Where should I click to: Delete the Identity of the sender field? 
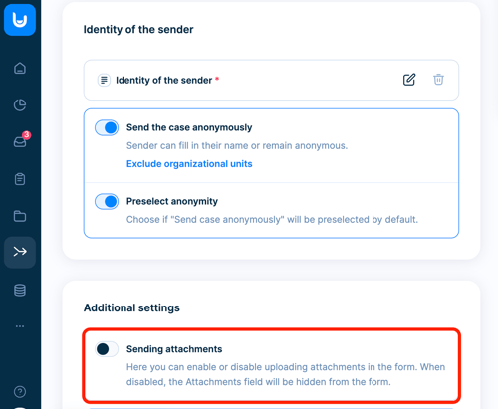(438, 80)
